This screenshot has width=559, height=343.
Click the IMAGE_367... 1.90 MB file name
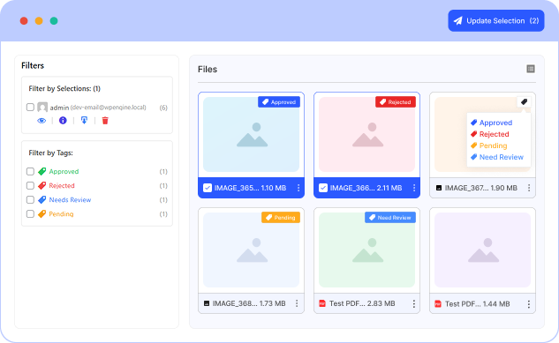point(481,188)
